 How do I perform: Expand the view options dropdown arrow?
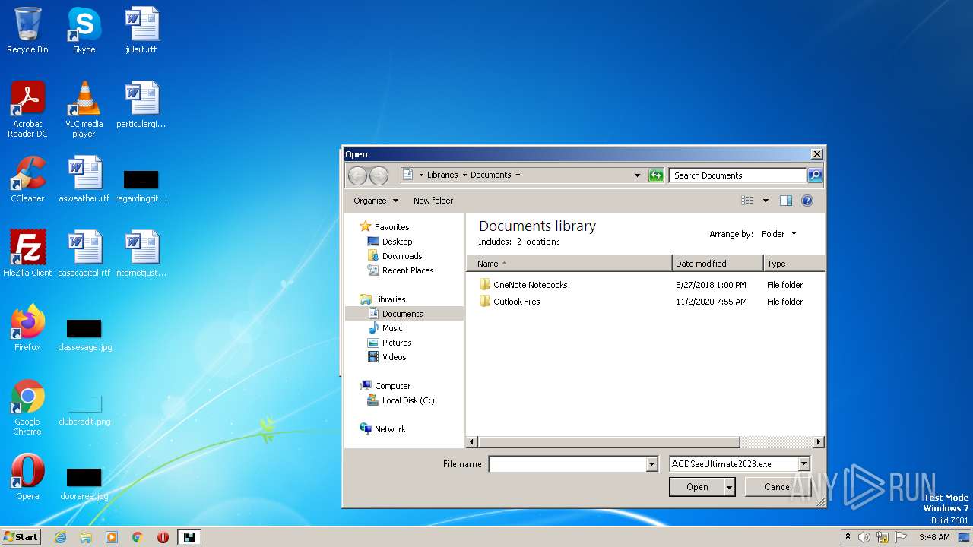point(765,201)
